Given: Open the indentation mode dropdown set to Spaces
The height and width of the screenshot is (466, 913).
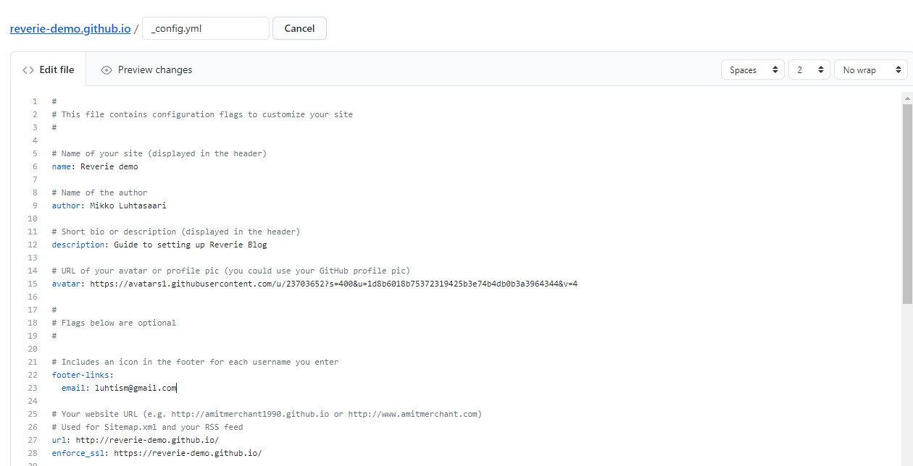Looking at the screenshot, I should [x=752, y=69].
